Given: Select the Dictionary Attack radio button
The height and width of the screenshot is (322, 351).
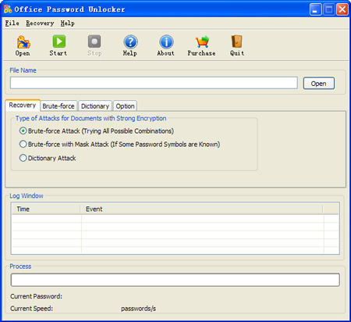Looking at the screenshot, I should (23, 158).
